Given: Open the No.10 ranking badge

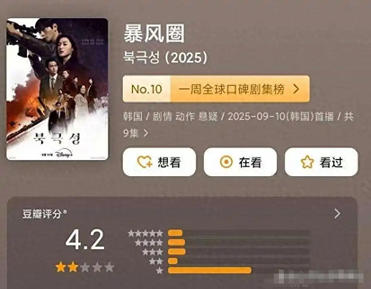Looking at the screenshot, I should [x=146, y=89].
